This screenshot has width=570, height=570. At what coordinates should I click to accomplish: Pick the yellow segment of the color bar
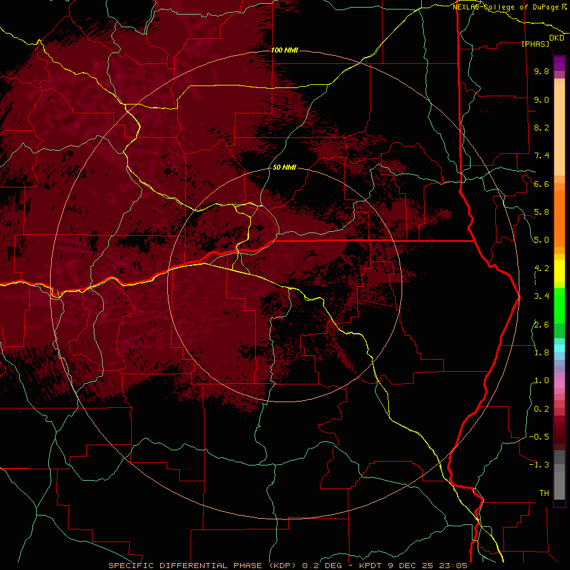tap(559, 271)
